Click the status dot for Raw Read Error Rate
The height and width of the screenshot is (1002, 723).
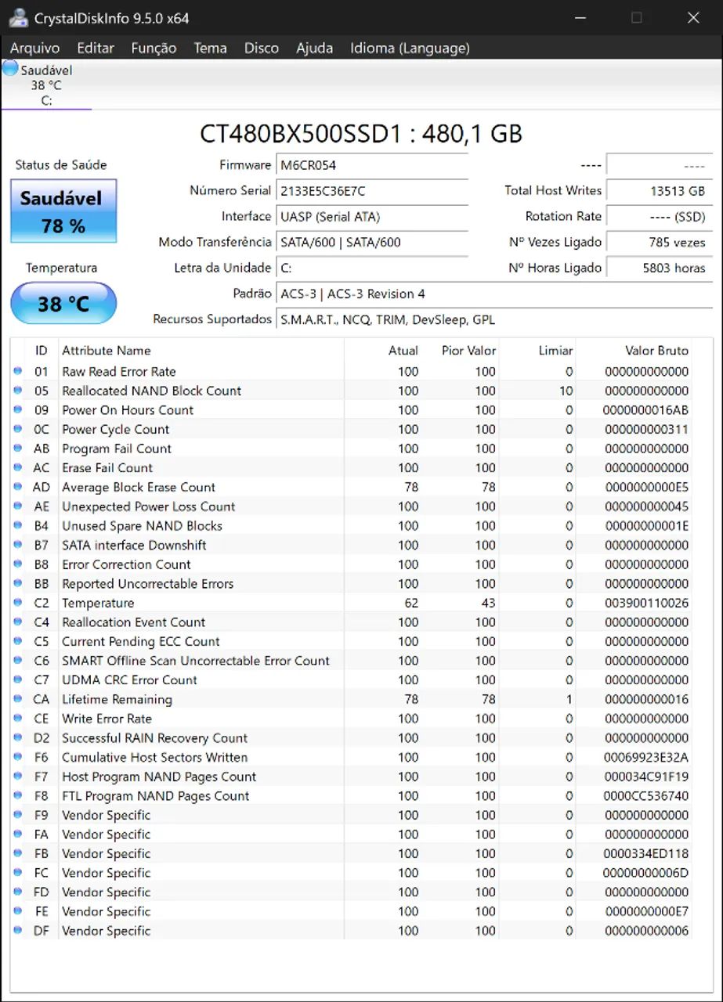pyautogui.click(x=17, y=371)
